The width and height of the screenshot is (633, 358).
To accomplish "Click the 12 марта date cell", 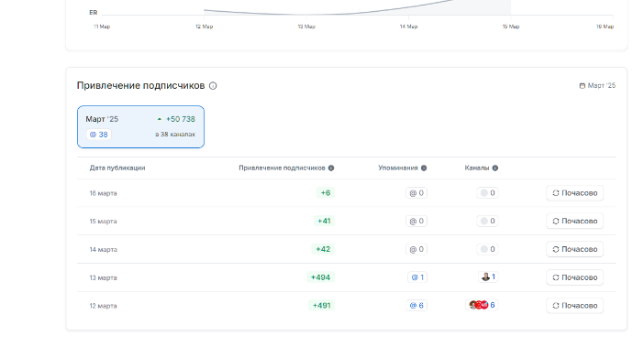I will pyautogui.click(x=104, y=306).
